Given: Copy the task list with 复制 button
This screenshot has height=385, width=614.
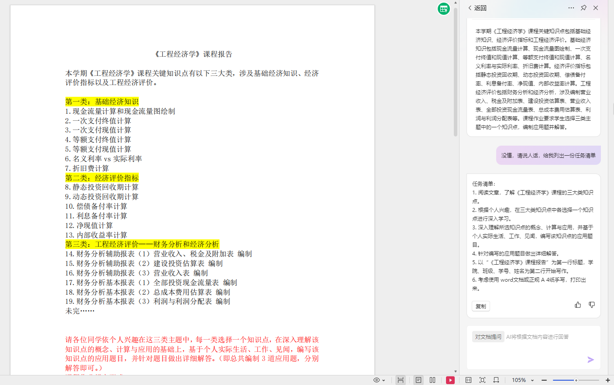Looking at the screenshot, I should click(481, 306).
